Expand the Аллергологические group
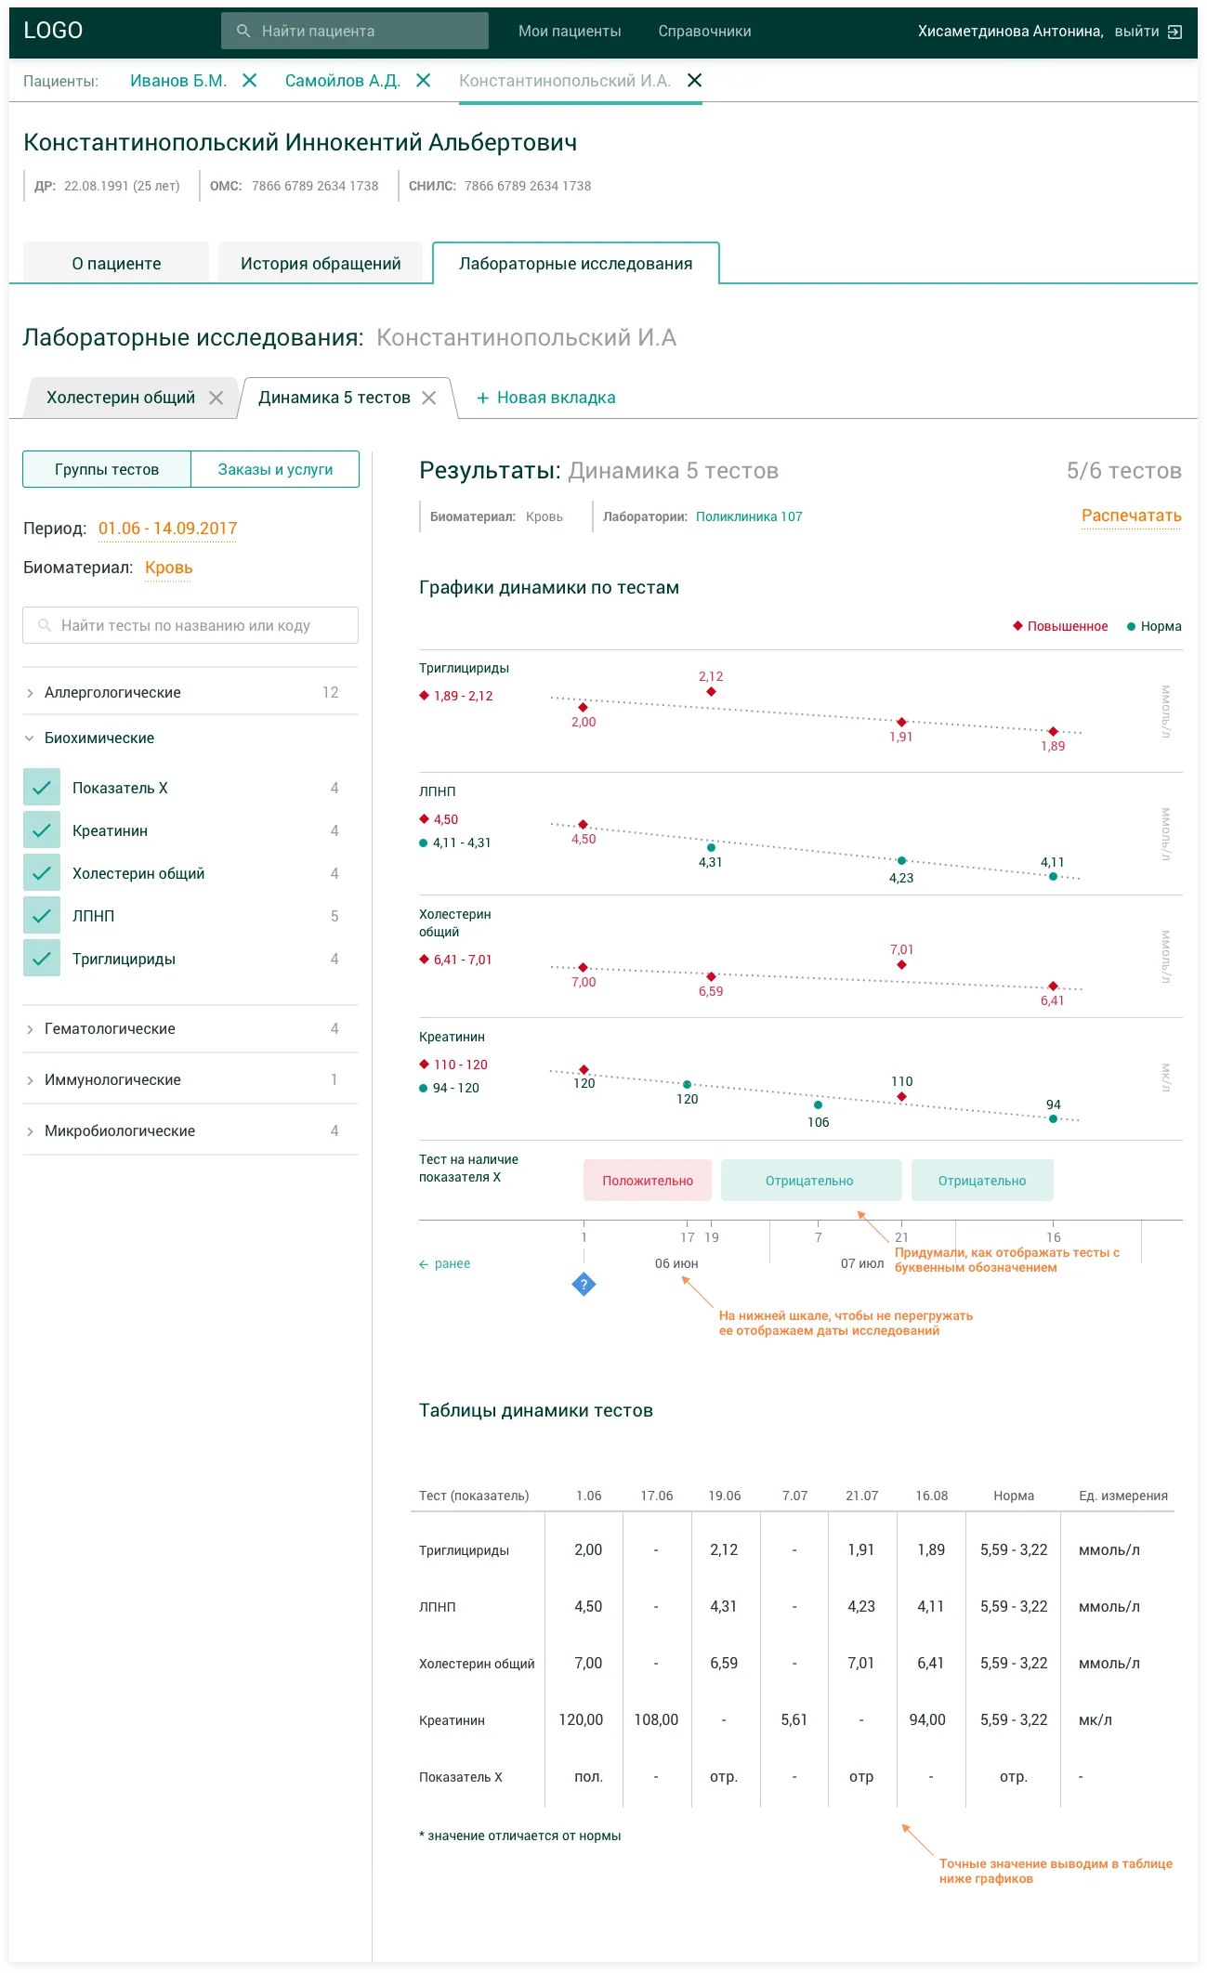The height and width of the screenshot is (1973, 1207). (x=190, y=692)
